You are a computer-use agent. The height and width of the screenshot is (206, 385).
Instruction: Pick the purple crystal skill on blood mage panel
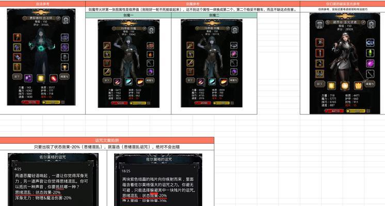28,78
